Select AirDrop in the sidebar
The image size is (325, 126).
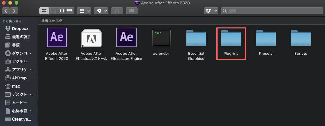[x=19, y=78]
